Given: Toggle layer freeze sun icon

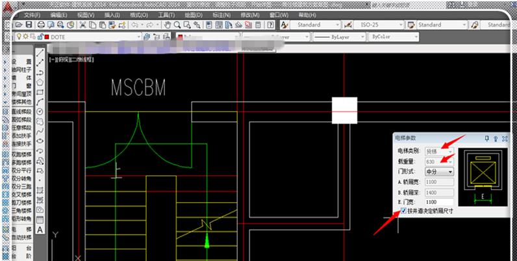Looking at the screenshot, I should click(25, 37).
